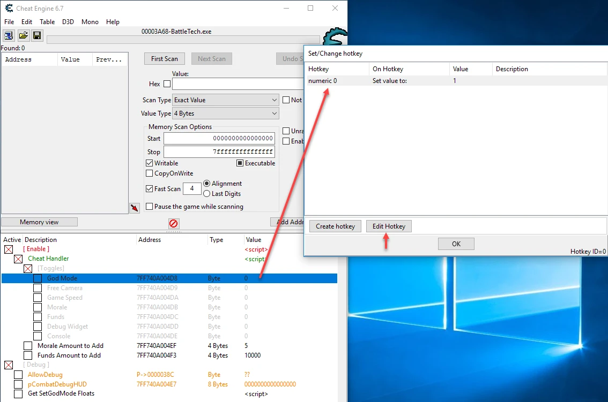Click the Edit Hotkey button
The height and width of the screenshot is (402, 608).
point(389,226)
